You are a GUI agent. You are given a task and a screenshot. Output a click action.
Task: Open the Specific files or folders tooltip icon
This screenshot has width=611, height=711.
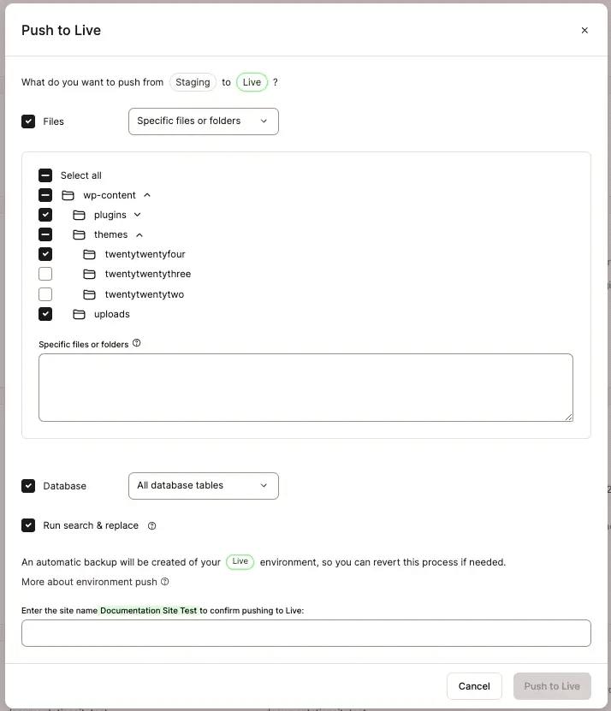(x=136, y=343)
